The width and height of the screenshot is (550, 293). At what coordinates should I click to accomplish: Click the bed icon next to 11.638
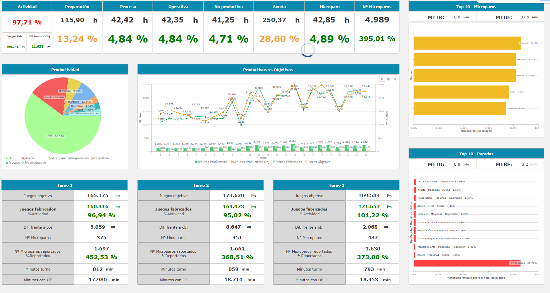click(49, 47)
